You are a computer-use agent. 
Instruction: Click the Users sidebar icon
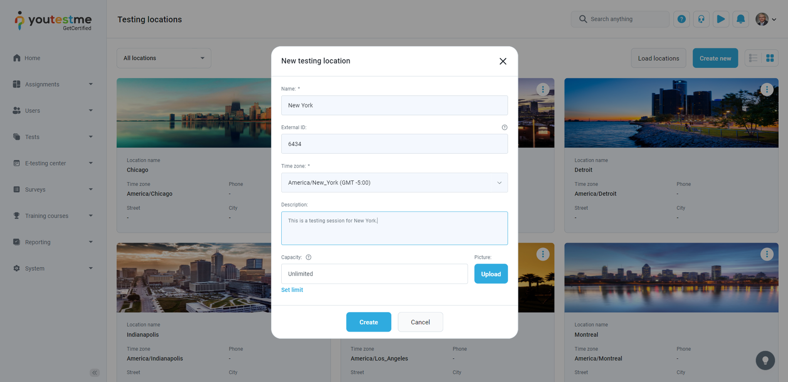[17, 110]
